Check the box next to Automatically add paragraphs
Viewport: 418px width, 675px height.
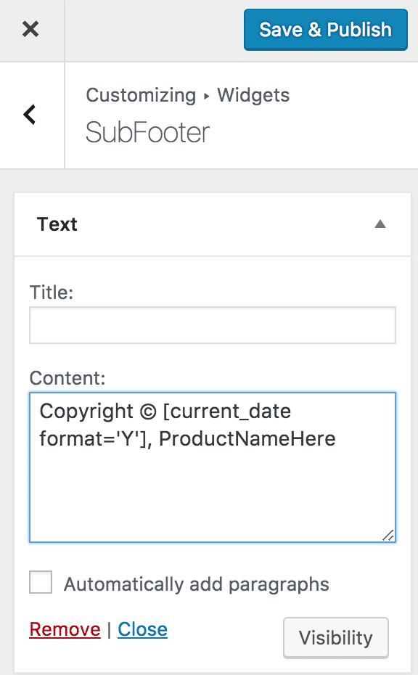41,582
